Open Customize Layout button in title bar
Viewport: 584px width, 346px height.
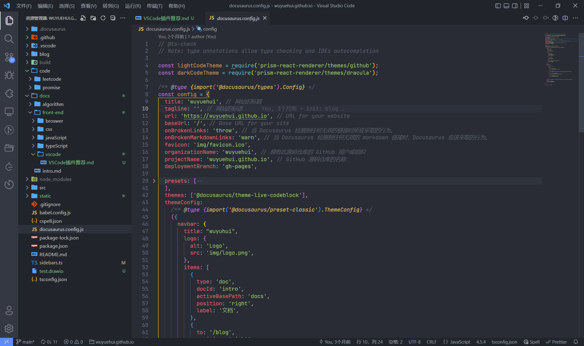click(x=527, y=6)
